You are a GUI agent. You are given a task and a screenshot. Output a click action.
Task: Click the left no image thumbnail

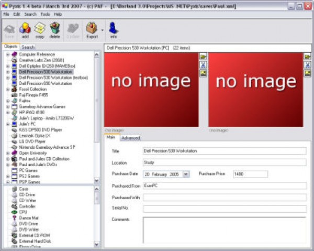pos(151,90)
